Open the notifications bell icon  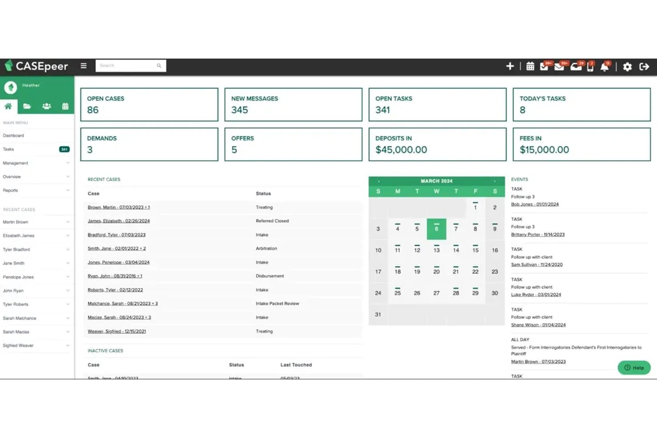coord(605,67)
